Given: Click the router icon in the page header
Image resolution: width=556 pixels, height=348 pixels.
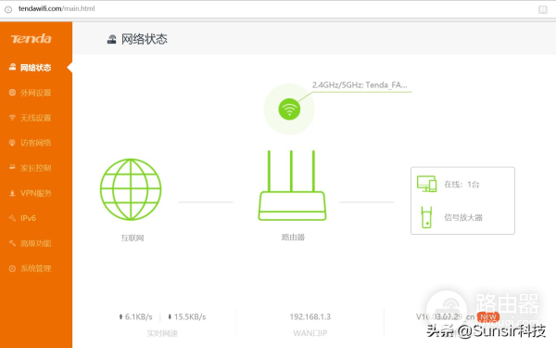Looking at the screenshot, I should pyautogui.click(x=112, y=39).
